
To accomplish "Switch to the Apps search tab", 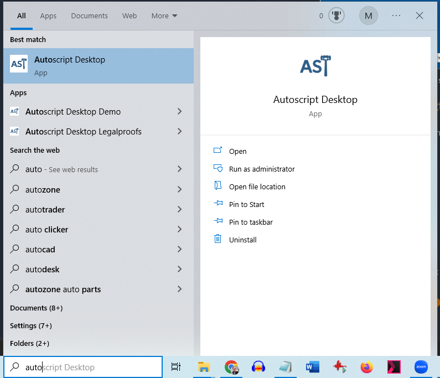I will tap(48, 15).
